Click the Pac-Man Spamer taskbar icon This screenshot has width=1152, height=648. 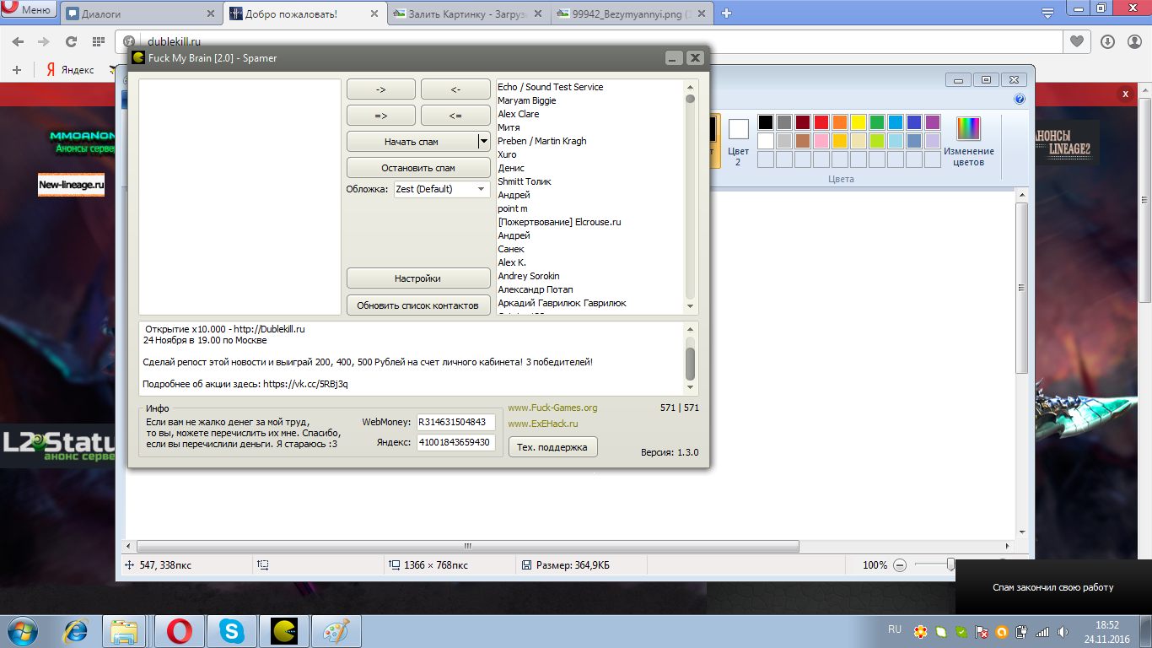(x=283, y=630)
